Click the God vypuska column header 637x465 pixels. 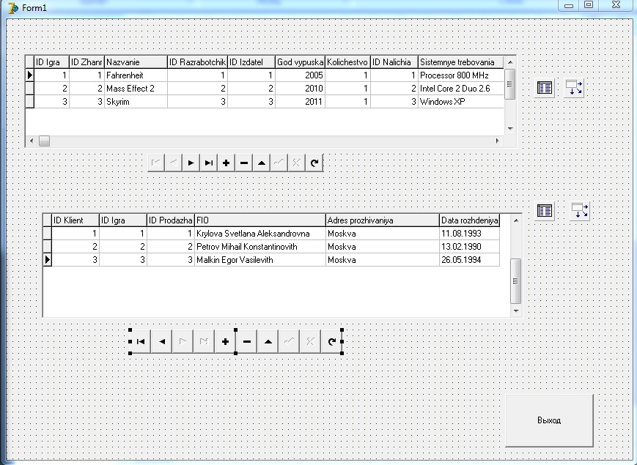point(300,62)
